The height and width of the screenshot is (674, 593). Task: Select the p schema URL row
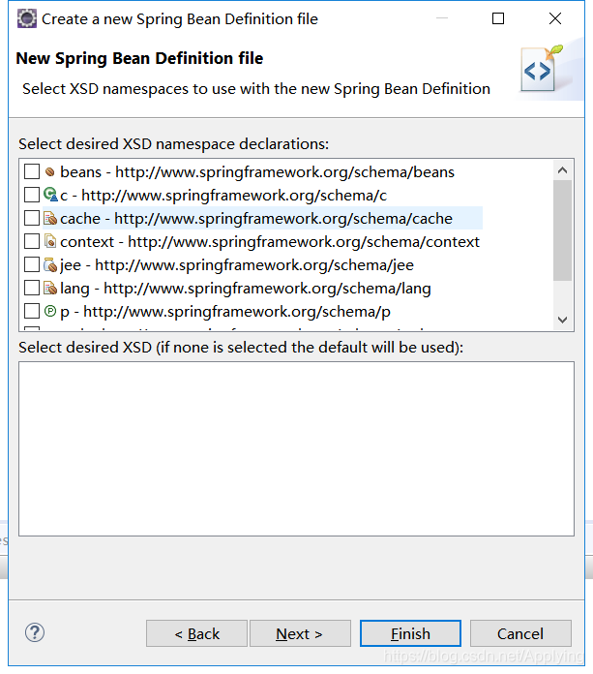225,311
